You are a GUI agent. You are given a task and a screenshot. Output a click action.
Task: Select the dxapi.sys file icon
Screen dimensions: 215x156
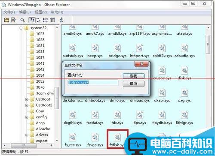coord(162,93)
